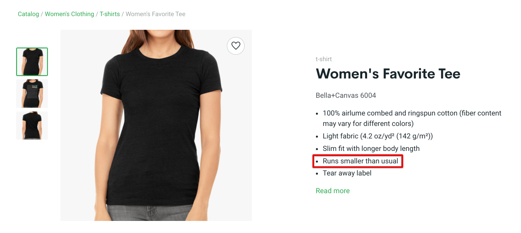This screenshot has width=521, height=233.
Task: Click the Women's Favorite Tee breadcrumb
Action: click(156, 14)
